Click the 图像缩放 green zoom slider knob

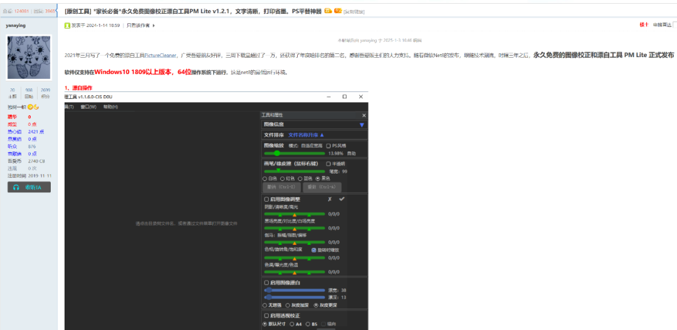pos(277,153)
